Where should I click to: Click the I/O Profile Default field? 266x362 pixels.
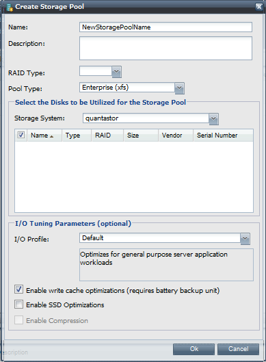coord(160,238)
